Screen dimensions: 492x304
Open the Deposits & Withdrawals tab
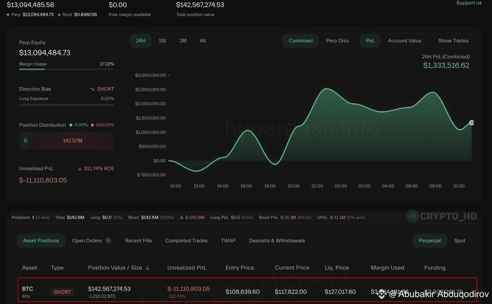point(277,241)
